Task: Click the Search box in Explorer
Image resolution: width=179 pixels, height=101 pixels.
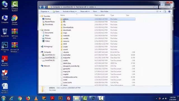Action: (165, 7)
